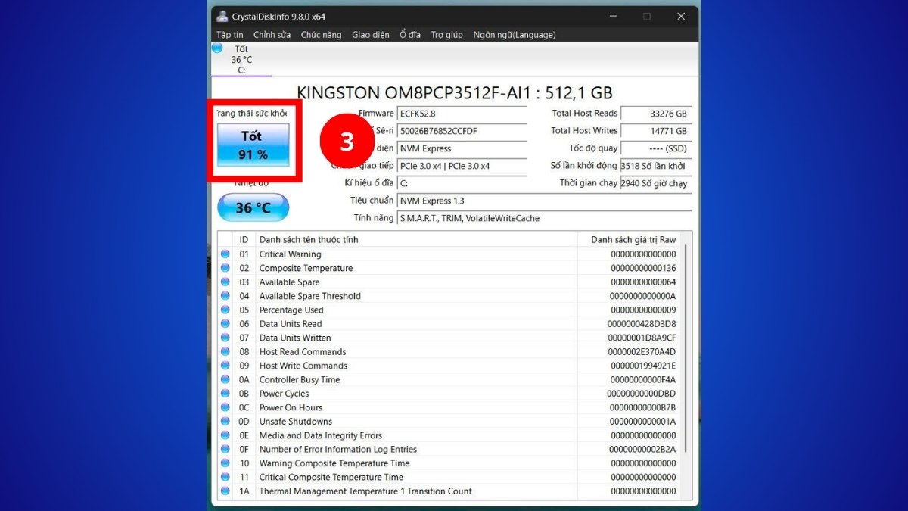This screenshot has height=511, width=908.
Task: Click the Firmware field showing ECFK52.8
Action: coord(462,114)
